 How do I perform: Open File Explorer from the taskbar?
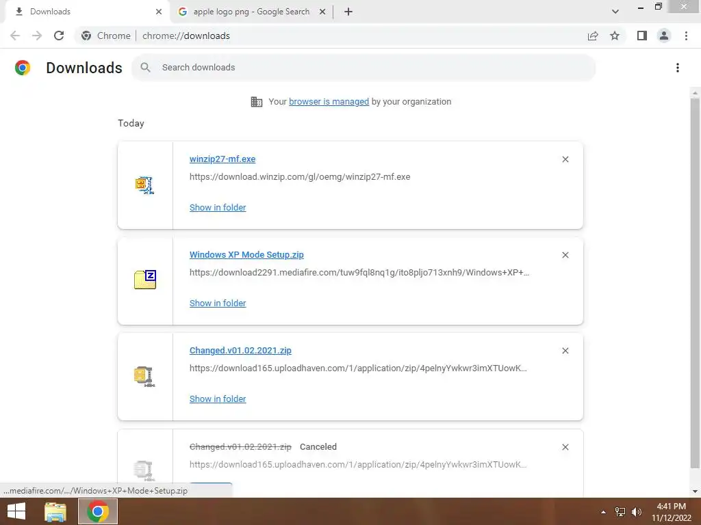(55, 511)
